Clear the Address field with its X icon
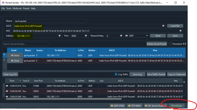The height and width of the screenshot is (110, 197). pyautogui.click(x=60, y=36)
